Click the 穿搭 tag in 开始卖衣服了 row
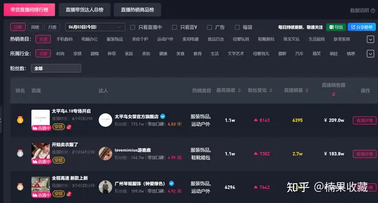Screen dimensions: 378x203 (59, 160)
